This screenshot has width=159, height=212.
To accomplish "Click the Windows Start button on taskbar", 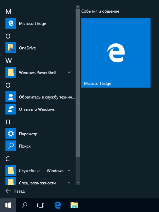I will click(x=8, y=205).
